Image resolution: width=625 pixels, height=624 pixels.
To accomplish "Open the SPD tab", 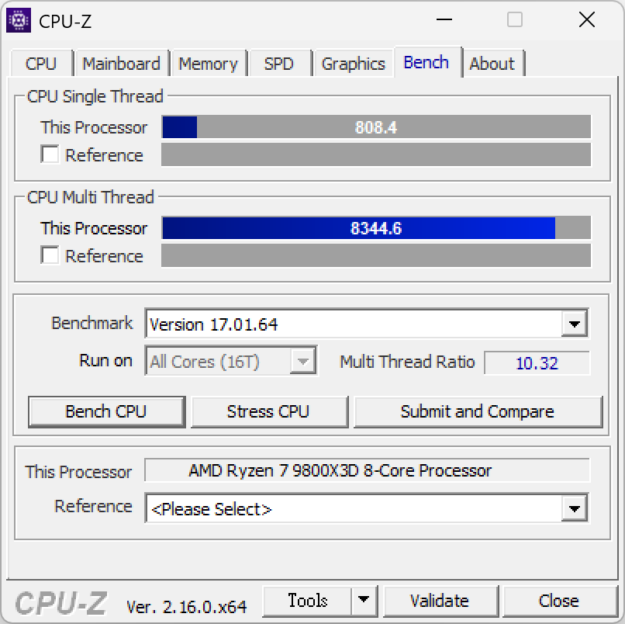I will [280, 64].
